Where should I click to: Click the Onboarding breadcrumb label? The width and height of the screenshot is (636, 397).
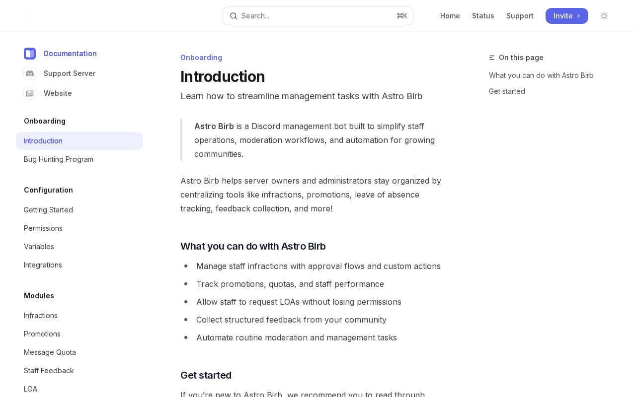[201, 58]
